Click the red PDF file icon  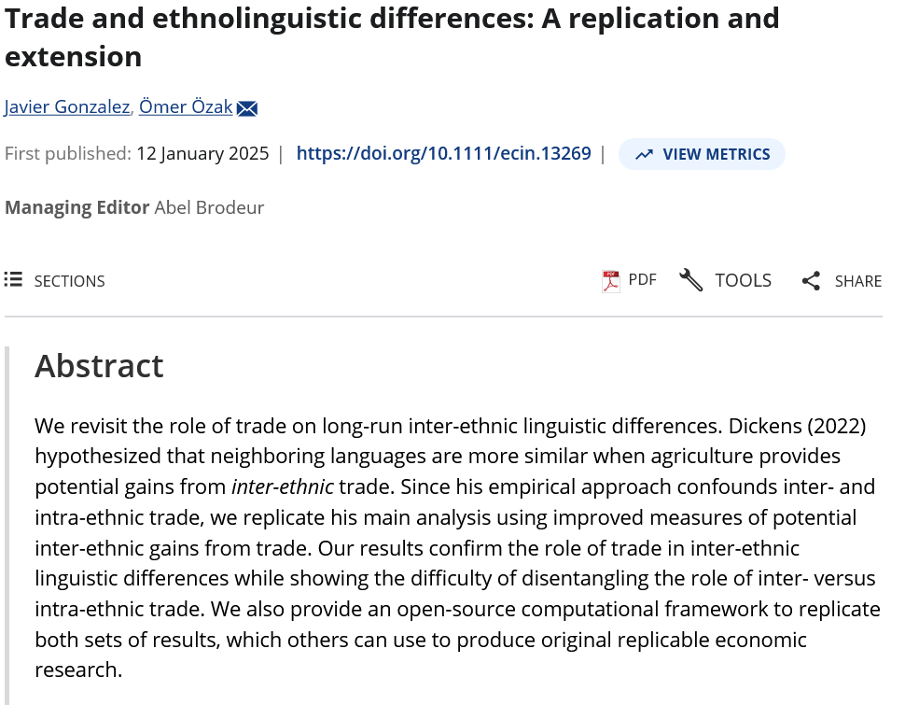[x=611, y=280]
